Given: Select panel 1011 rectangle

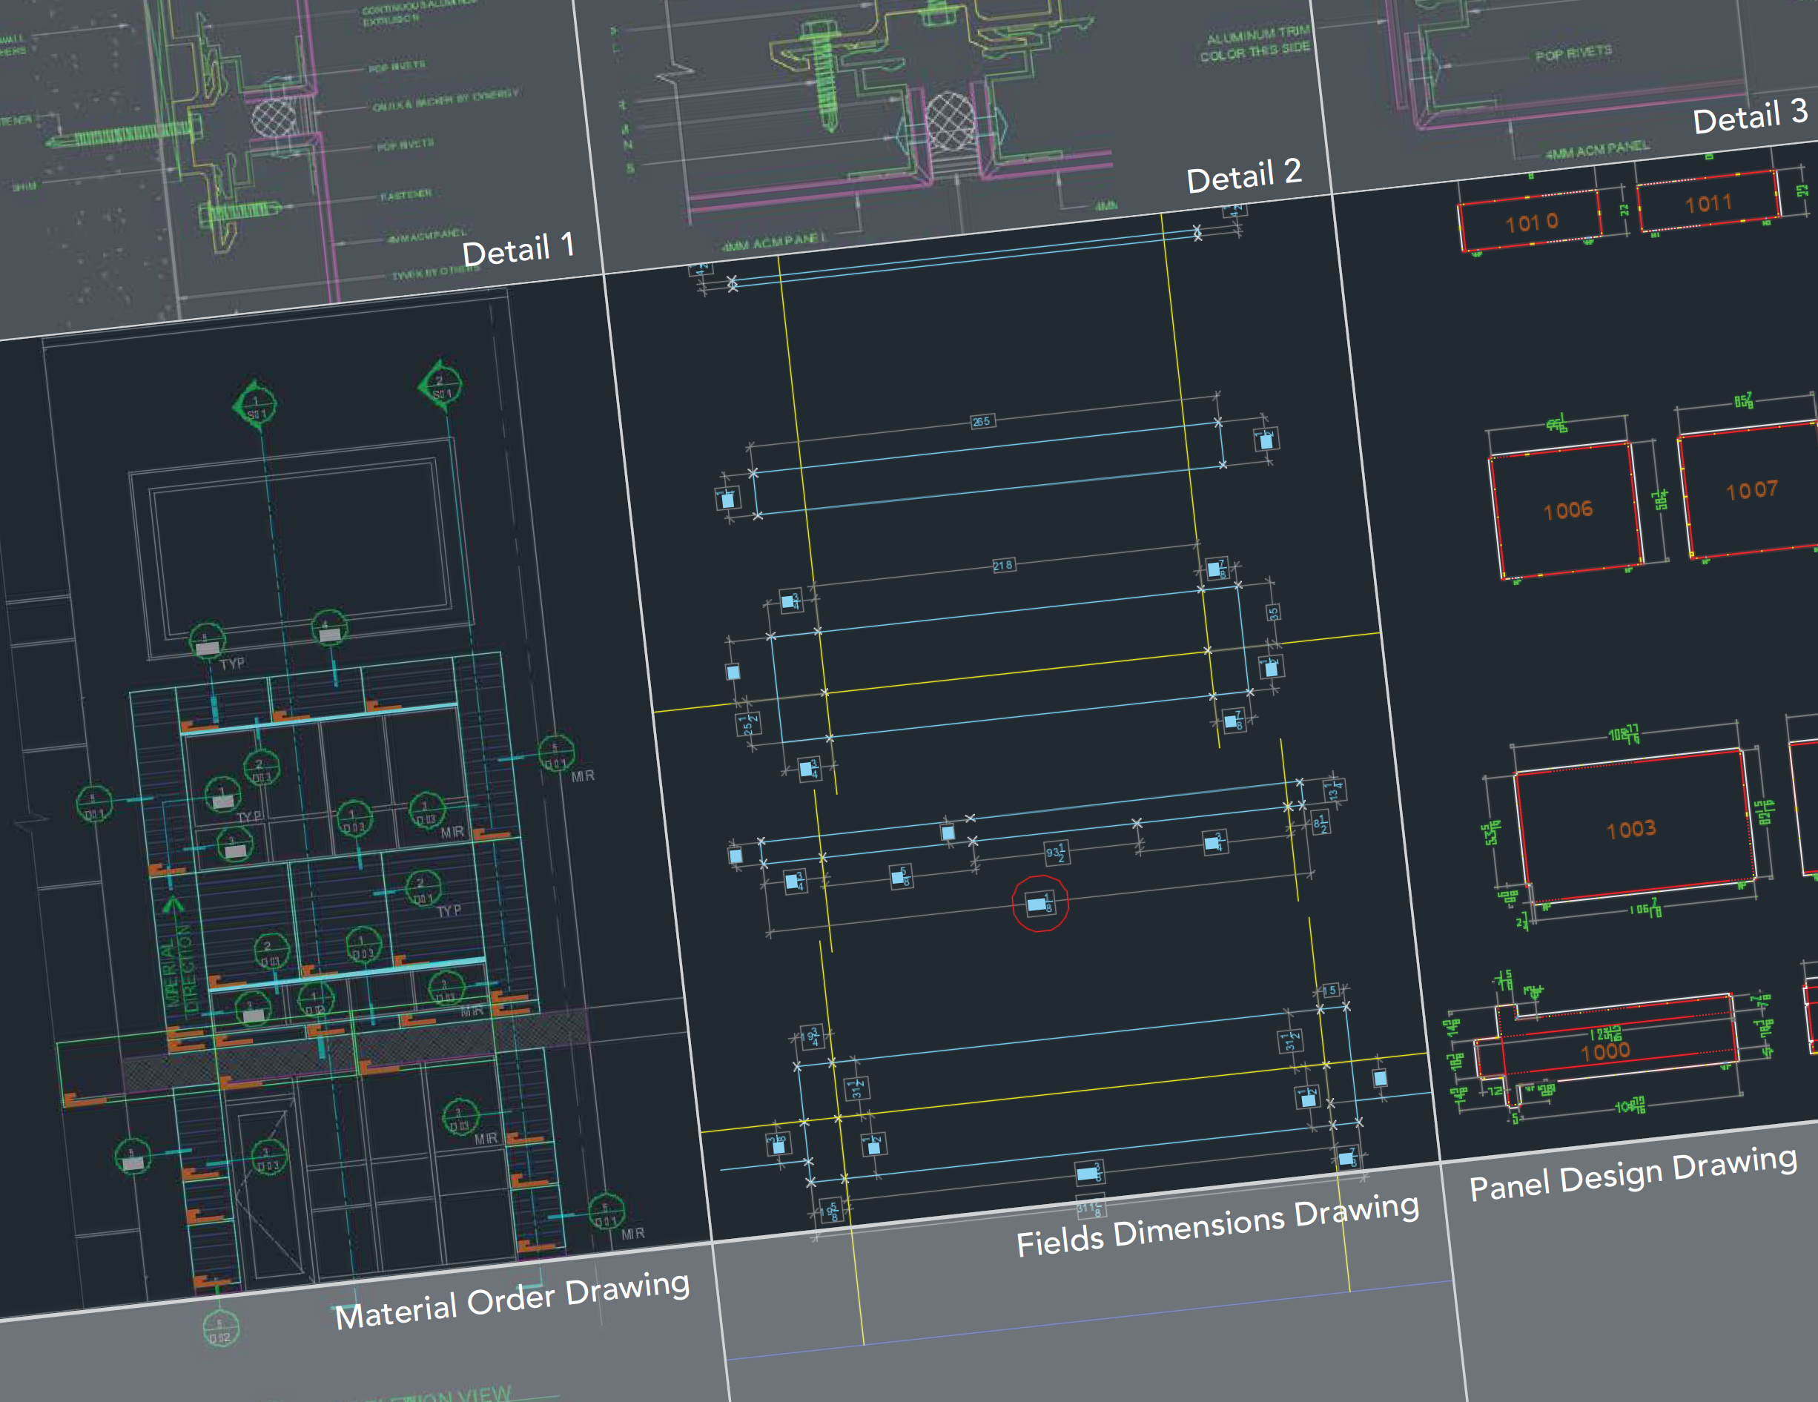Looking at the screenshot, I should 1708,202.
